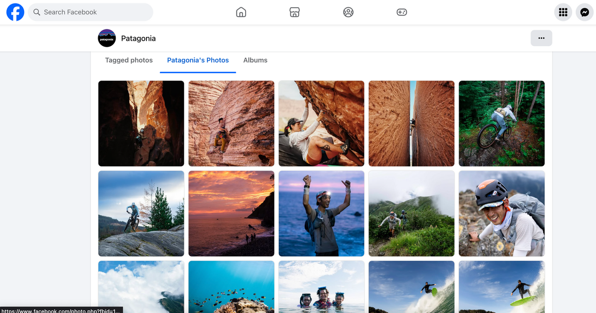Select the Patagonia's Photos tab
The height and width of the screenshot is (313, 596).
click(198, 60)
